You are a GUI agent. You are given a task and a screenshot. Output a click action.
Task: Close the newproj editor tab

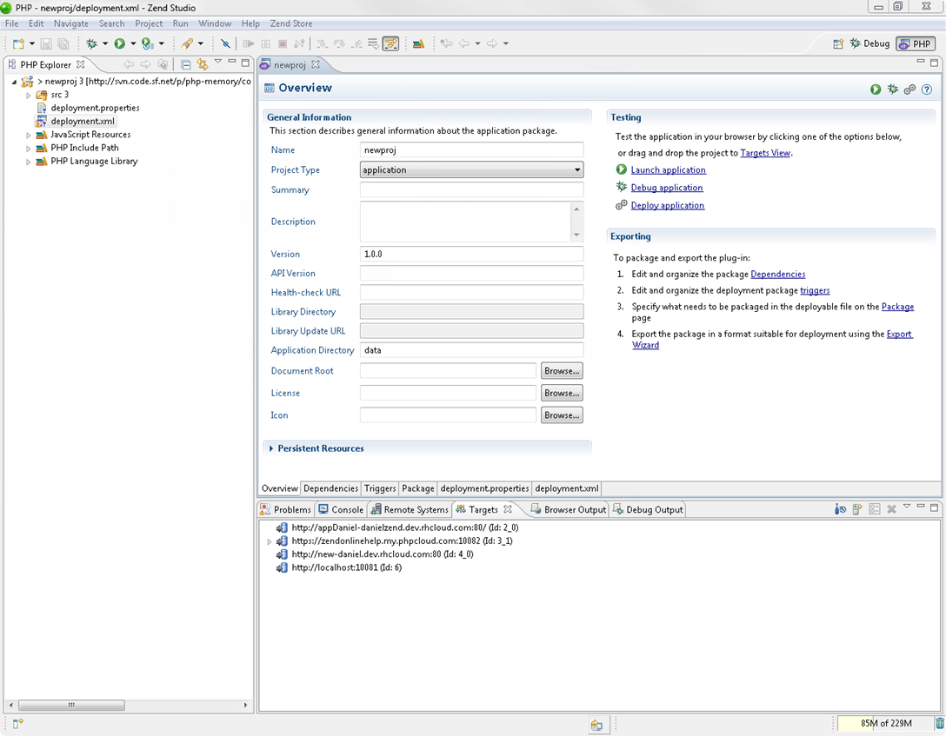(x=316, y=64)
